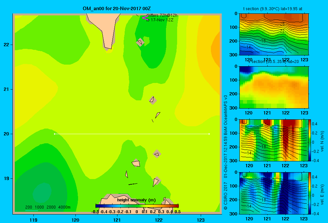
Task: Click the southern tip of Taiwan landmass
Action: (108, 47)
